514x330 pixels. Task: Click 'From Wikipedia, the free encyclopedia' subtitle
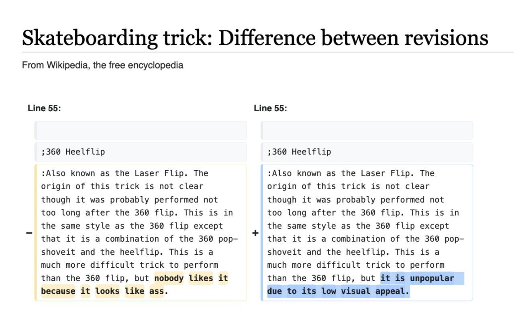pos(103,65)
